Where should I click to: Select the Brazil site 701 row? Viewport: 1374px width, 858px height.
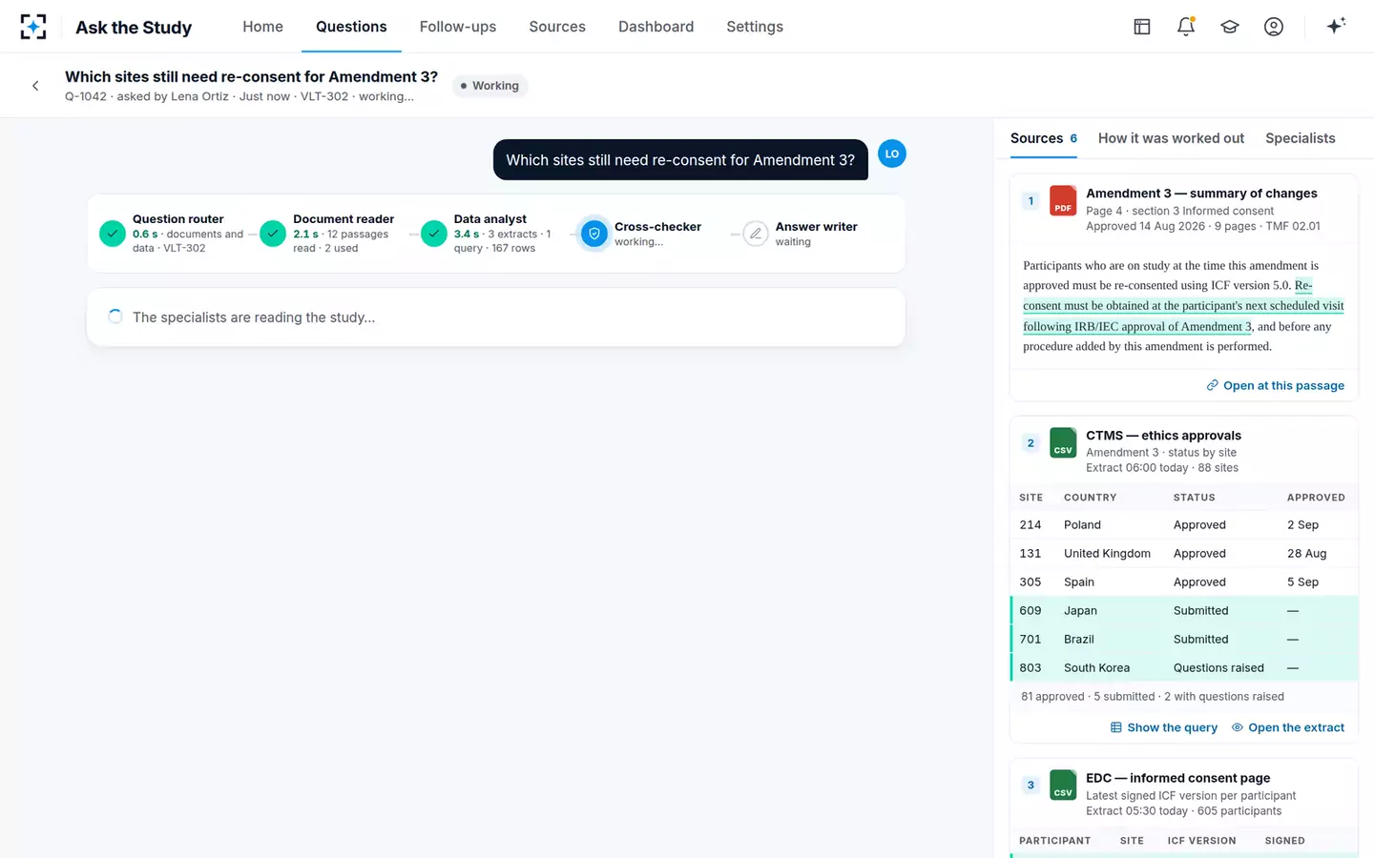(1184, 639)
